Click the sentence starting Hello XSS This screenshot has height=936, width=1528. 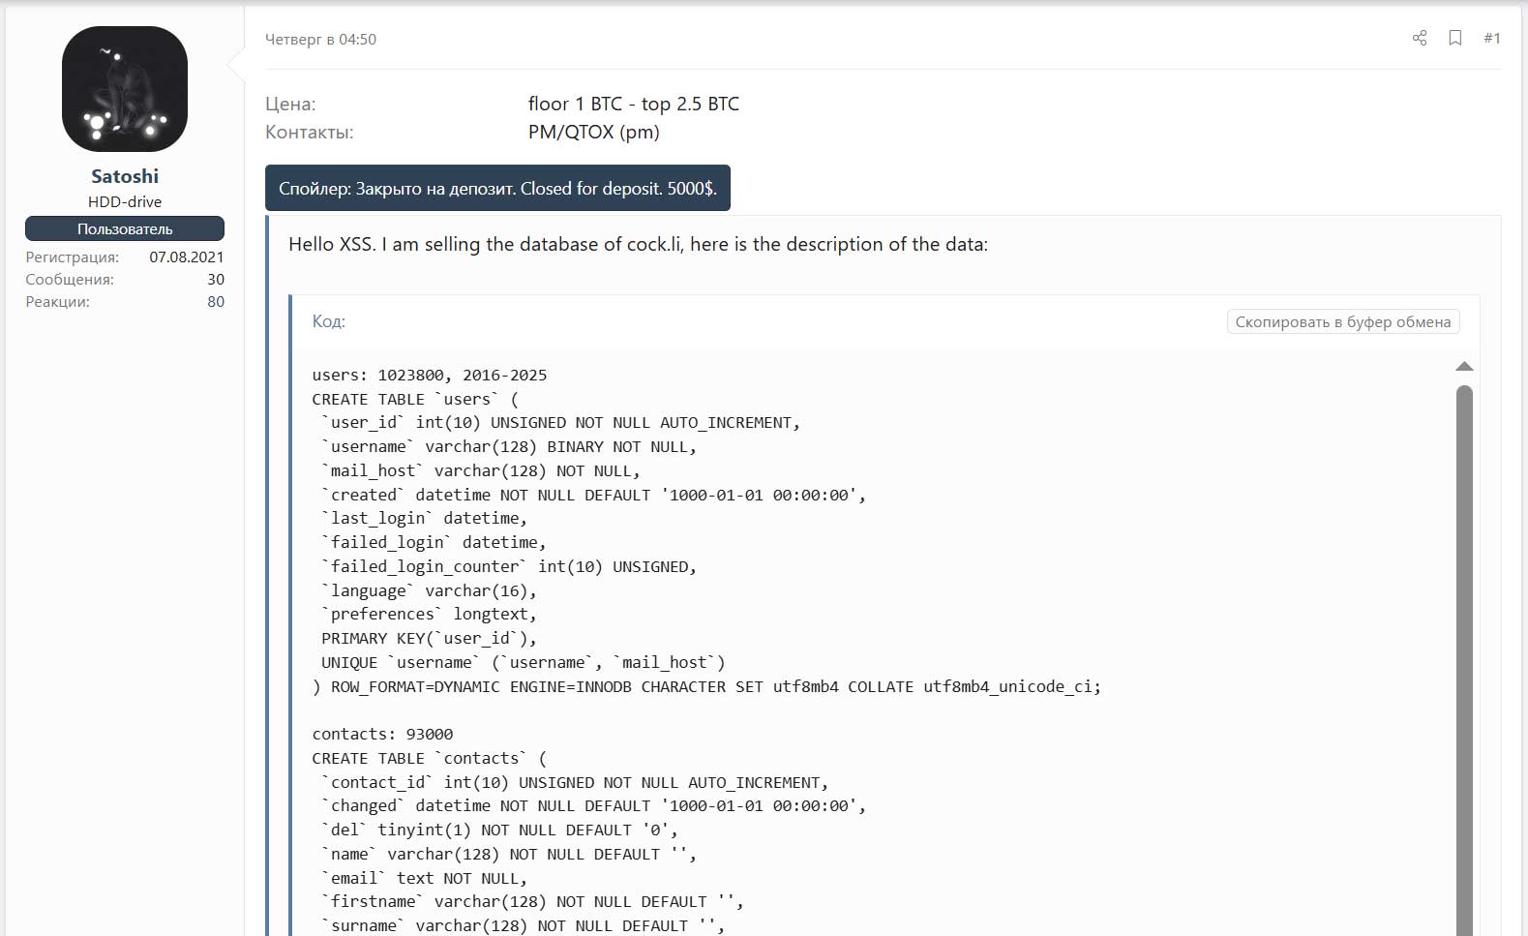pos(638,244)
